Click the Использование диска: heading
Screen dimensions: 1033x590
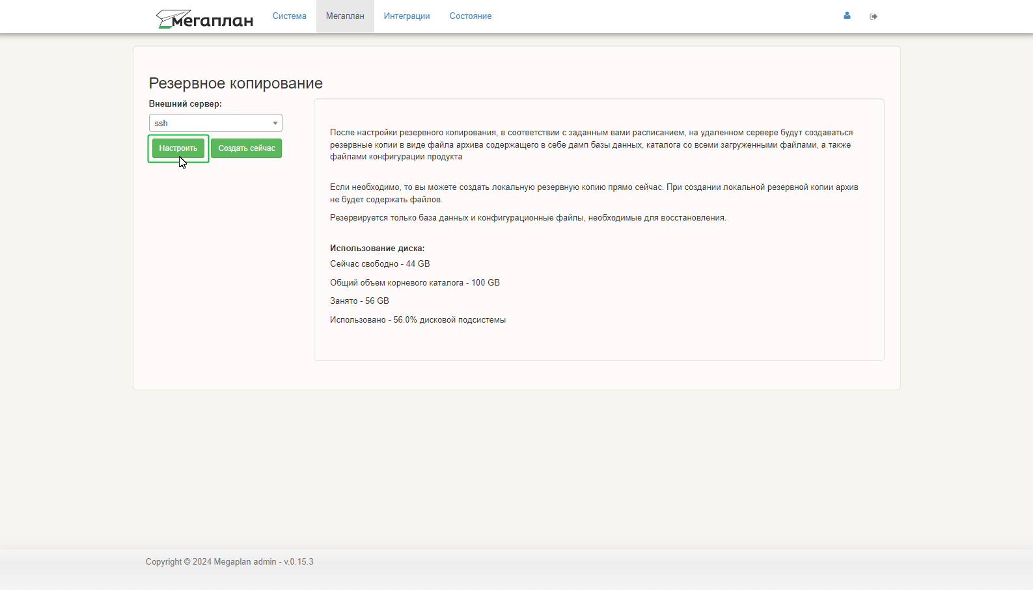coord(377,248)
